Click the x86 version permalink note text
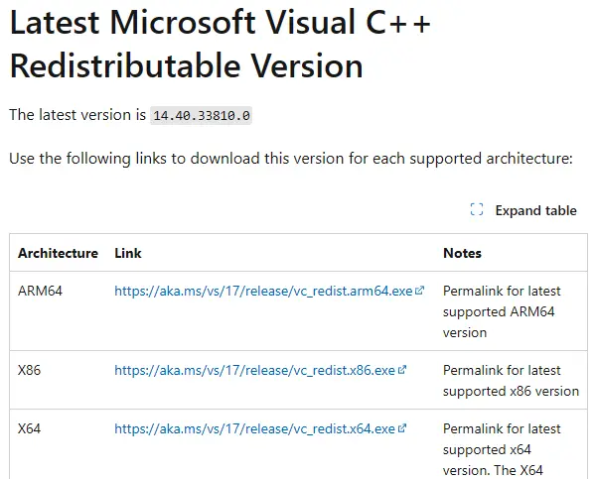The height and width of the screenshot is (479, 595). [x=511, y=381]
